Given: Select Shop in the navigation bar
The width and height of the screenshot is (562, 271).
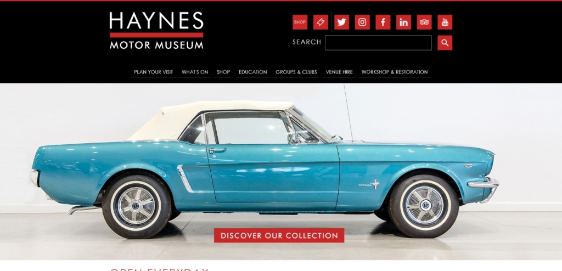Looking at the screenshot, I should [x=223, y=72].
